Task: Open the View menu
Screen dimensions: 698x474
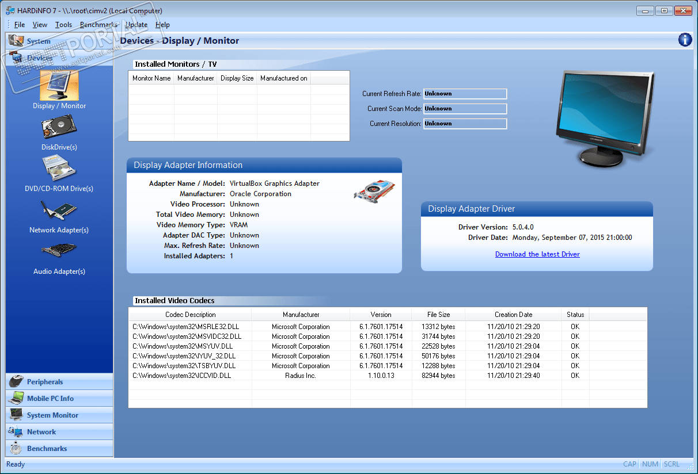Action: [x=40, y=25]
